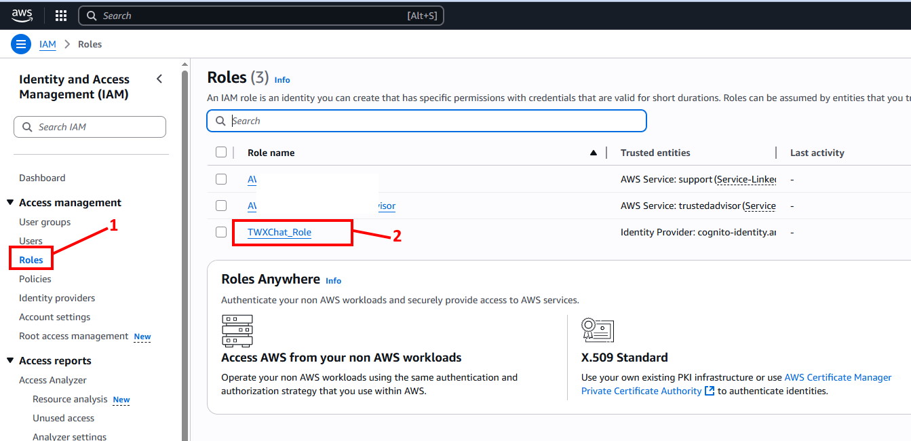Collapse the IAM sidebar with the chevron
Viewport: 911px width, 441px height.
click(x=159, y=79)
